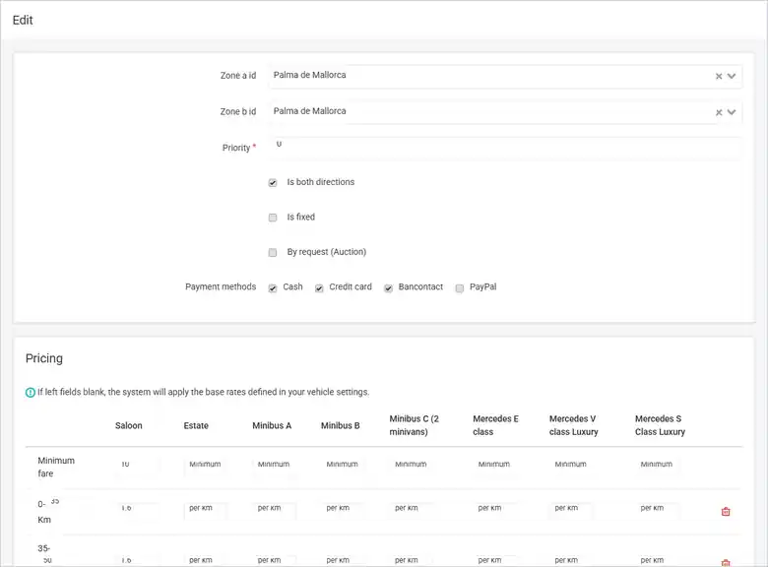Edit the Minibus B minimum fare field

pyautogui.click(x=345, y=467)
